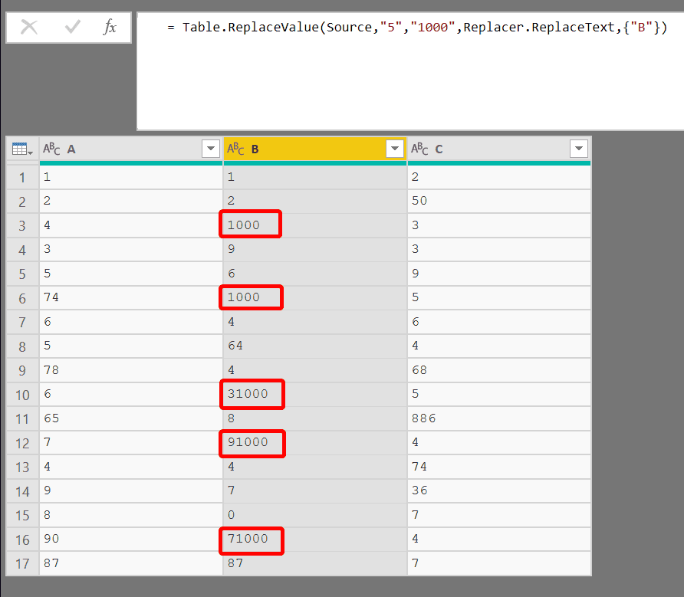Click cell 50 in column C
This screenshot has height=597, width=684.
(499, 201)
